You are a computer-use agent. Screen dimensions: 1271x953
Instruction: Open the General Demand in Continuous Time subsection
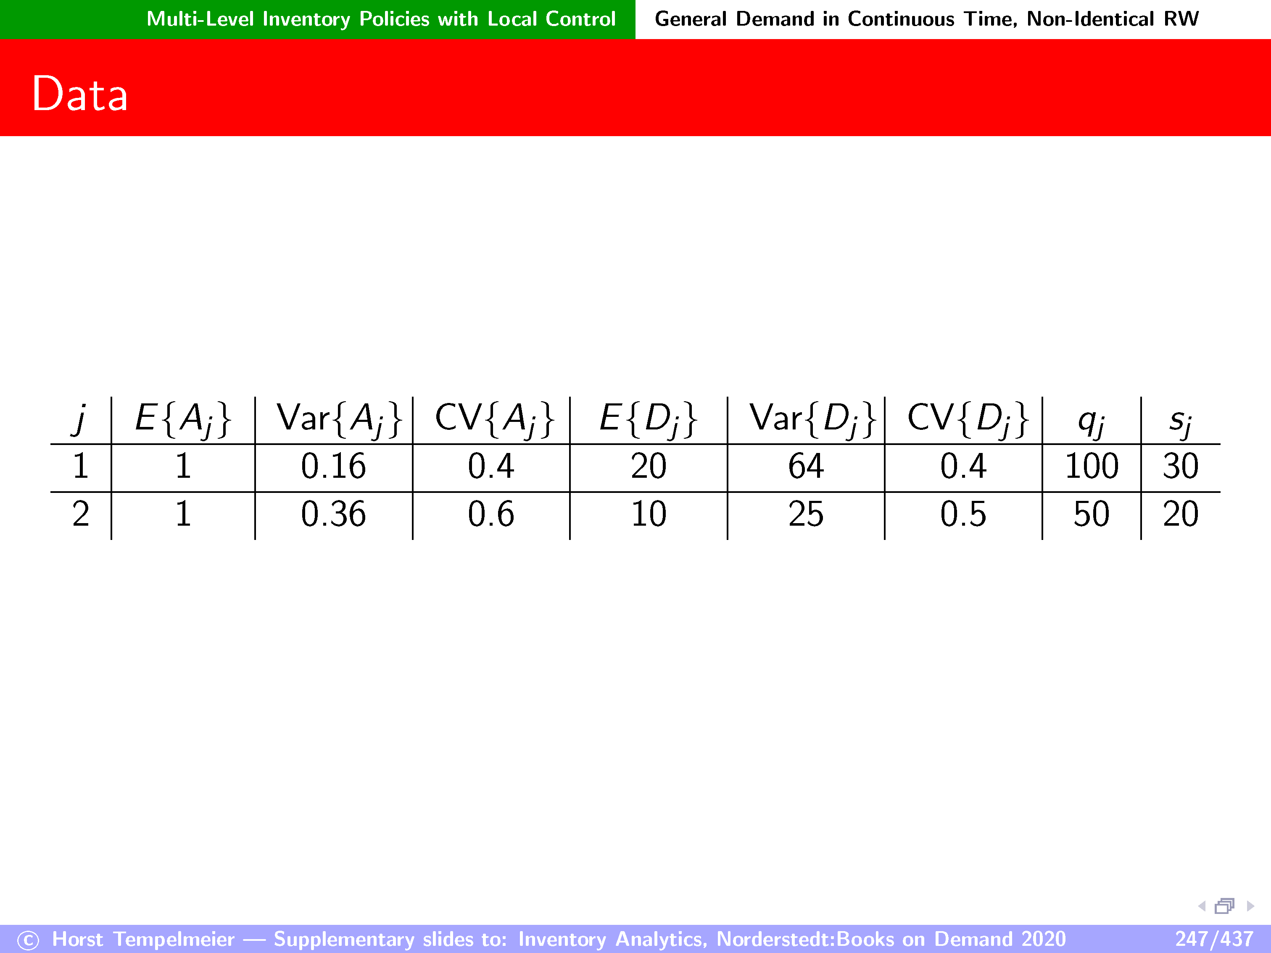(926, 19)
